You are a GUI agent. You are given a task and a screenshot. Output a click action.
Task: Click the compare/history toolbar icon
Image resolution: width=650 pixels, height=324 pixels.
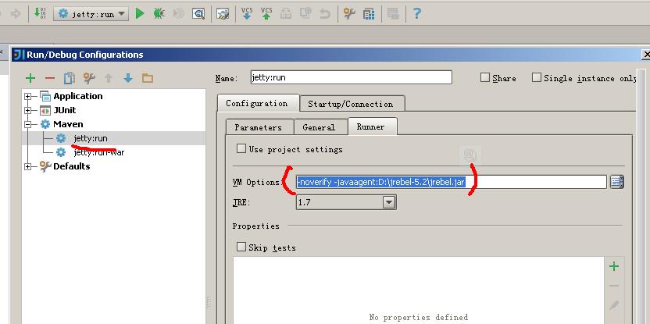[306, 14]
